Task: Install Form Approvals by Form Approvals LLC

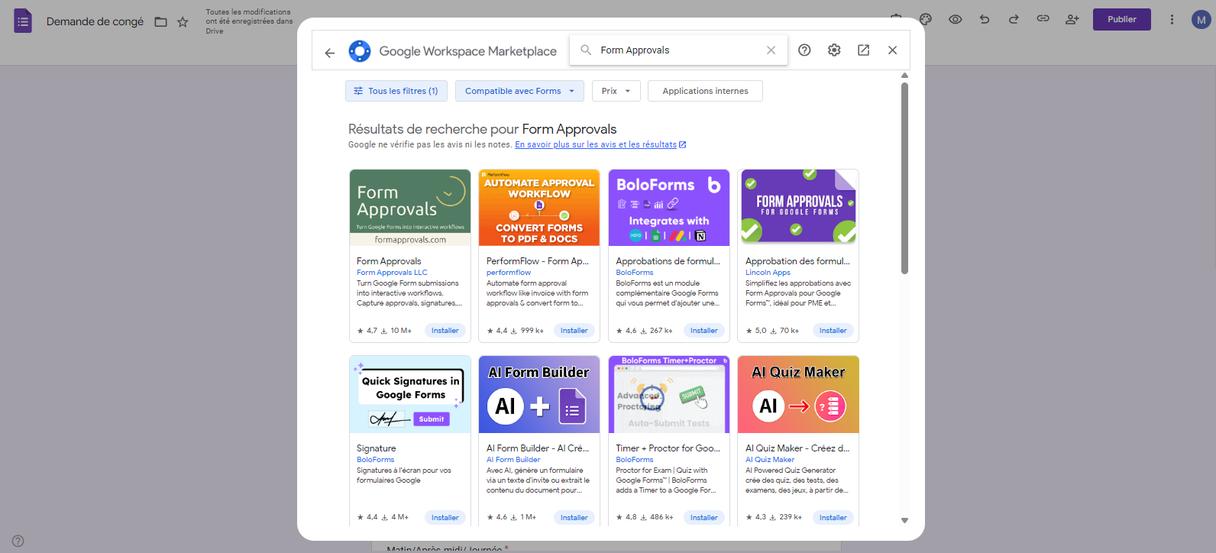Action: [445, 331]
